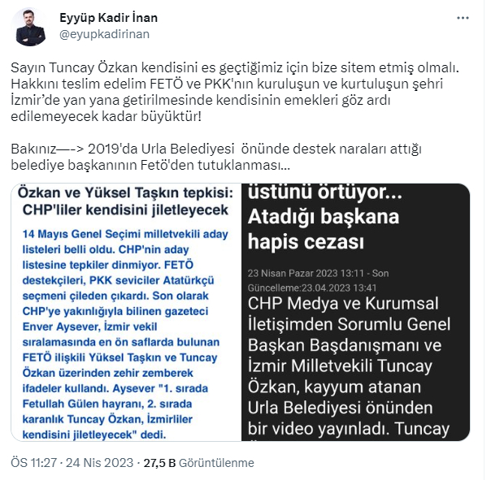Image resolution: width=491 pixels, height=480 pixels.
Task: Open the Eyyüp Kadir İnan display name link
Action: pos(108,18)
